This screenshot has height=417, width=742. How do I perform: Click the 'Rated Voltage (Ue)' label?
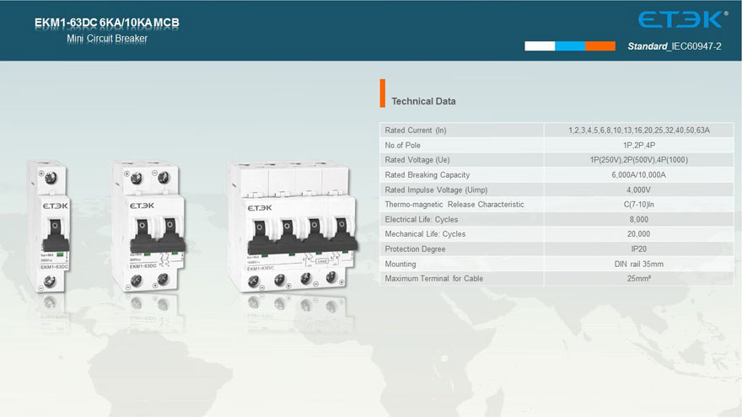(x=417, y=160)
